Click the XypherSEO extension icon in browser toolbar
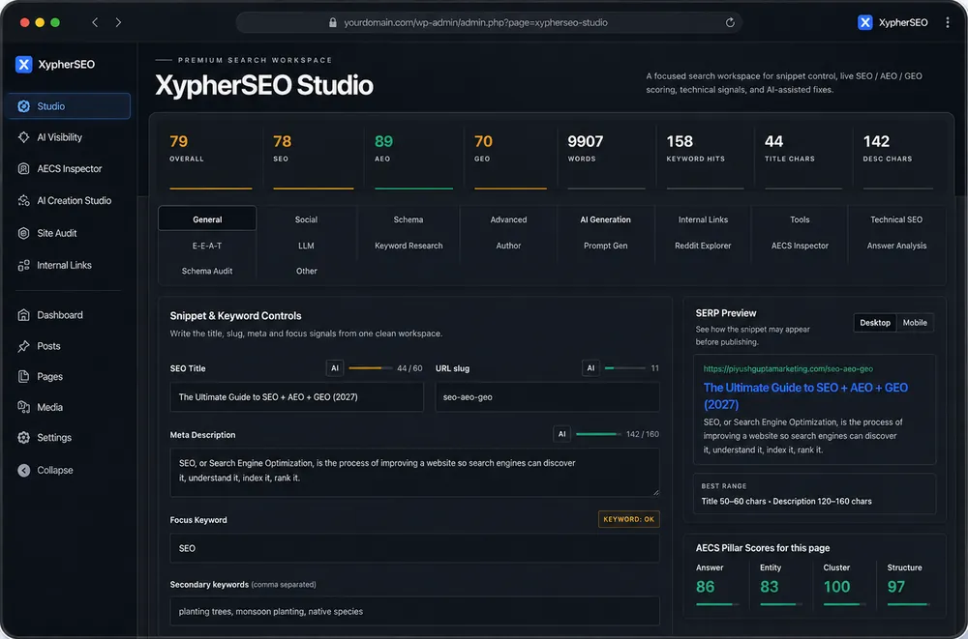This screenshot has height=639, width=968. (x=864, y=22)
